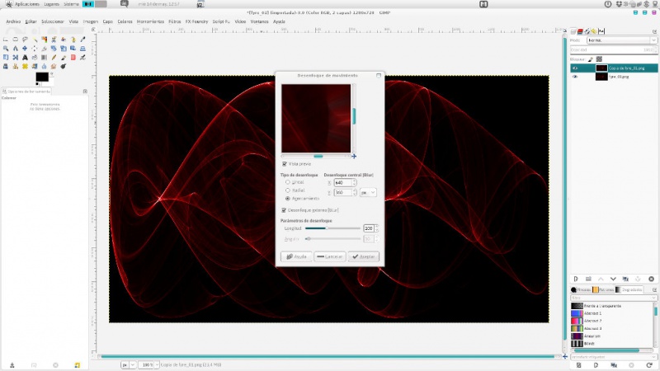This screenshot has width=660, height=371.
Task: Adjust the Longitud slider
Action: [x=332, y=228]
